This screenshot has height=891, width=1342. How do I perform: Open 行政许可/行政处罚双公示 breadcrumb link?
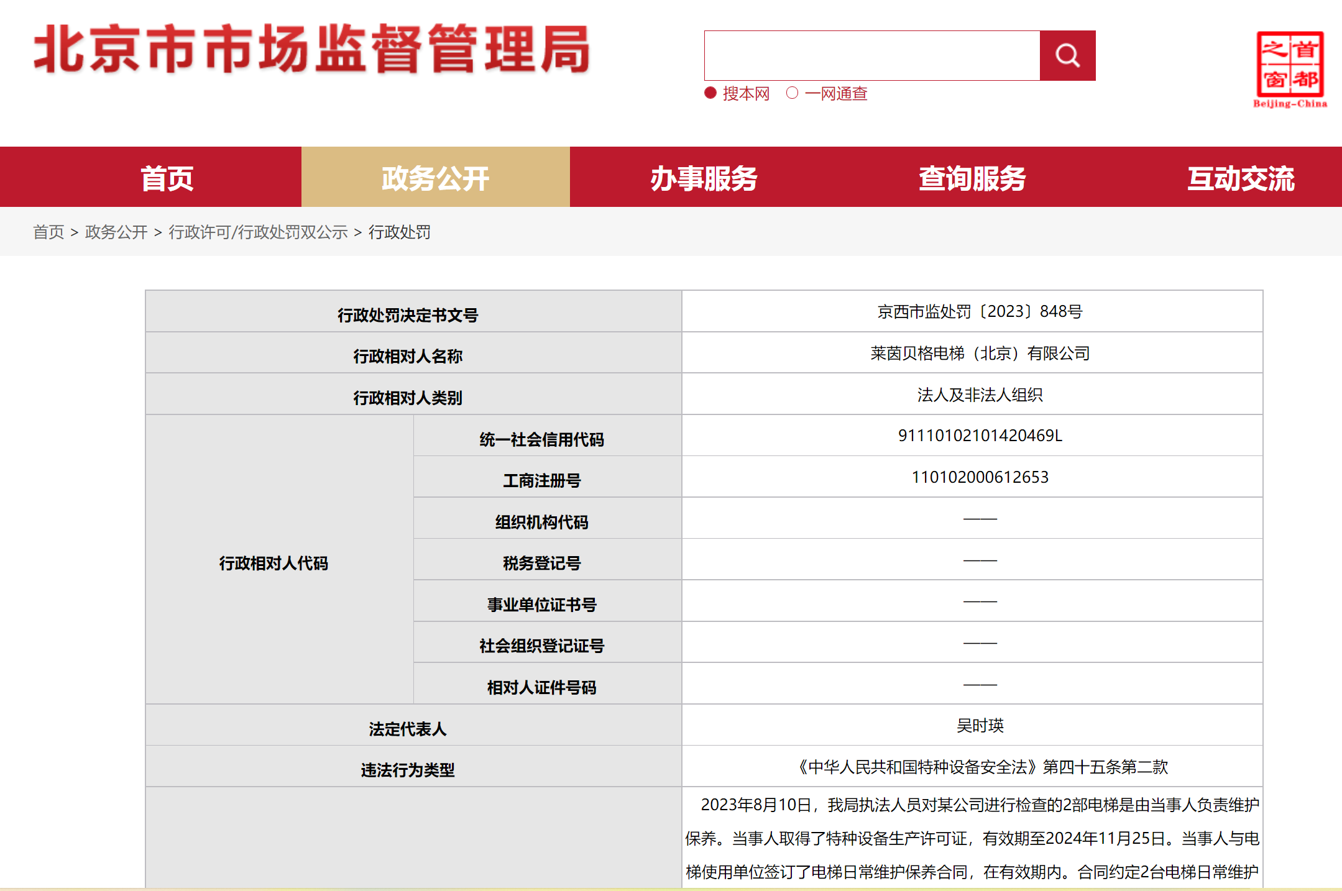(258, 232)
